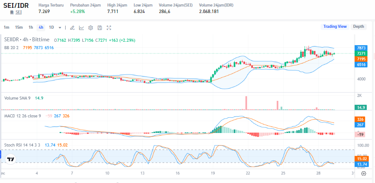The height and width of the screenshot is (183, 375).
Task: Click the date 19 on time axis
Action: (x=213, y=173)
